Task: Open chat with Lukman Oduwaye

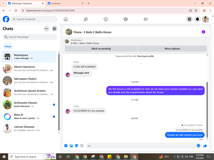Action: coord(29,128)
